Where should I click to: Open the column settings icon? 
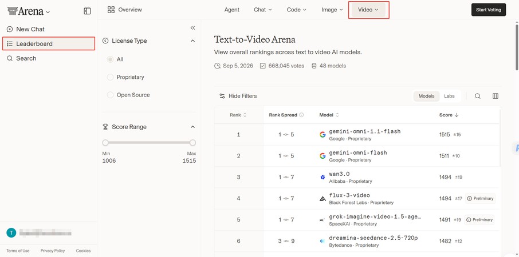point(496,96)
